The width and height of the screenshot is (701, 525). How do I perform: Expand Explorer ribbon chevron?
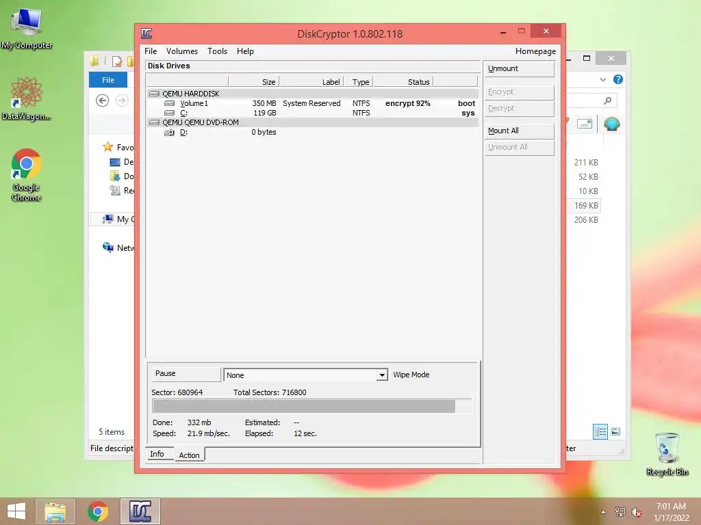(603, 79)
